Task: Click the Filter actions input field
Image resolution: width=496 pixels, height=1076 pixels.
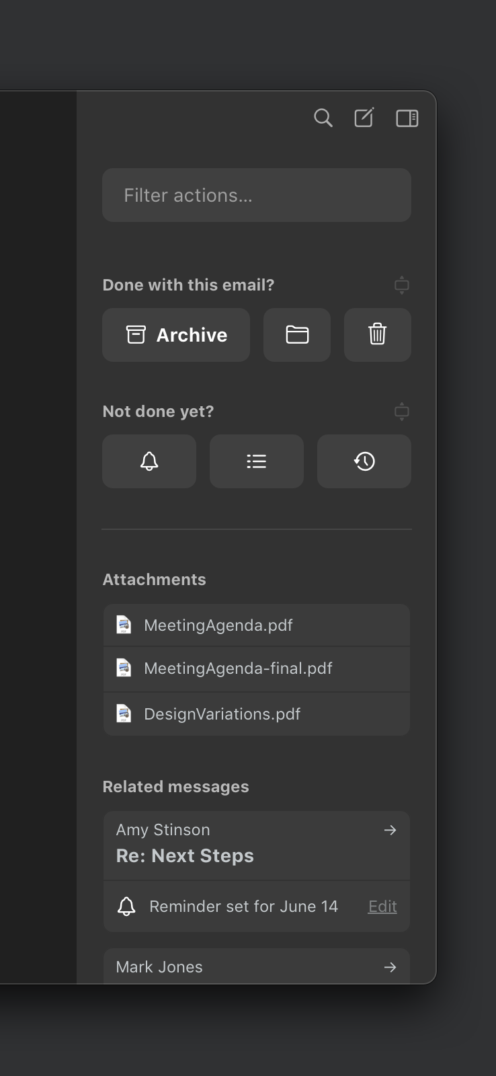Action: point(257,195)
